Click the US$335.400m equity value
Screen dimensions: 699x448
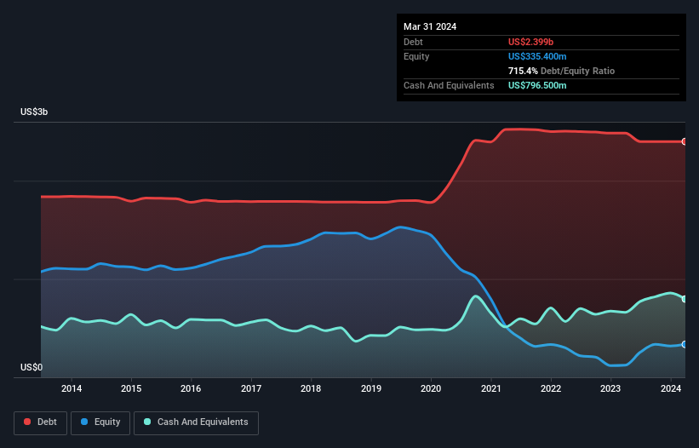click(x=537, y=56)
